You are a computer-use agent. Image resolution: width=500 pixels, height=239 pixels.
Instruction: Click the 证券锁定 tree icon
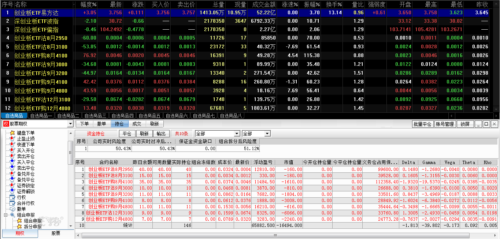click(12, 186)
